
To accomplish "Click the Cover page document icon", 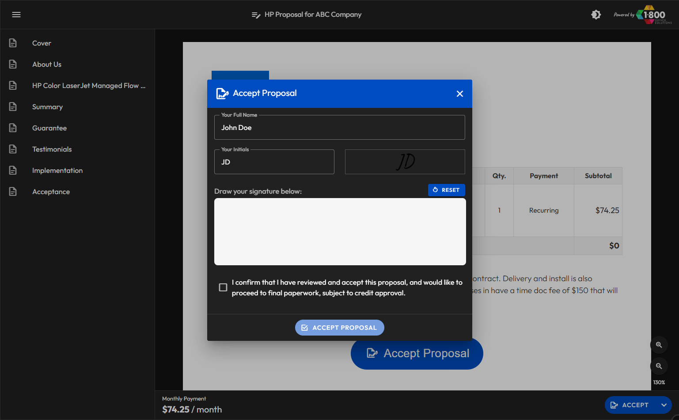I will click(x=13, y=43).
